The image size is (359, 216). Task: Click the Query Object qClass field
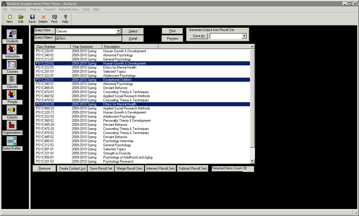88,38
